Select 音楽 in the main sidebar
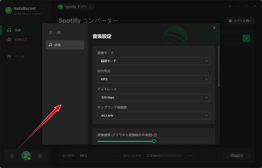The height and width of the screenshot is (168, 262). point(21,30)
